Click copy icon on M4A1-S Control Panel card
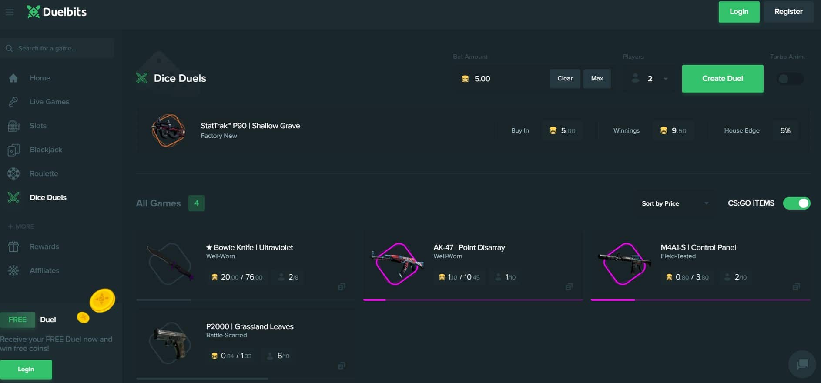Viewport: 821px width, 383px height. pyautogui.click(x=796, y=286)
